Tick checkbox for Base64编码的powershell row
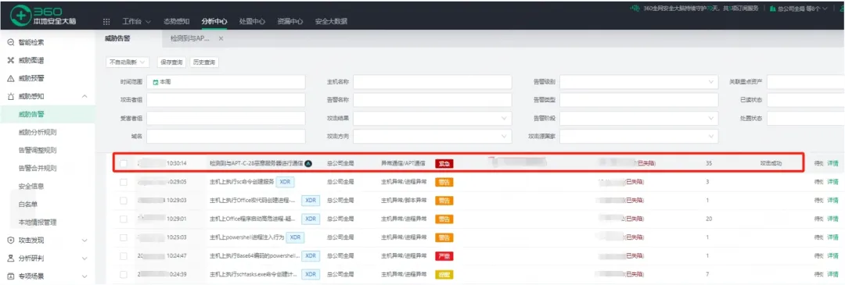845x285 pixels. (124, 256)
